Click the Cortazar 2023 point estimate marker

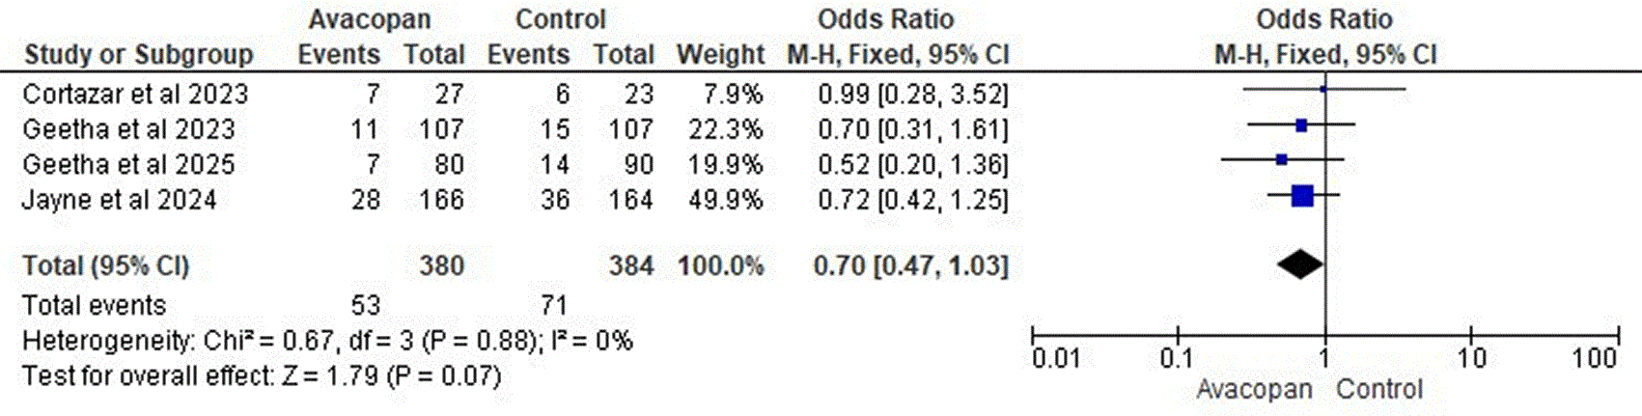pyautogui.click(x=1323, y=89)
